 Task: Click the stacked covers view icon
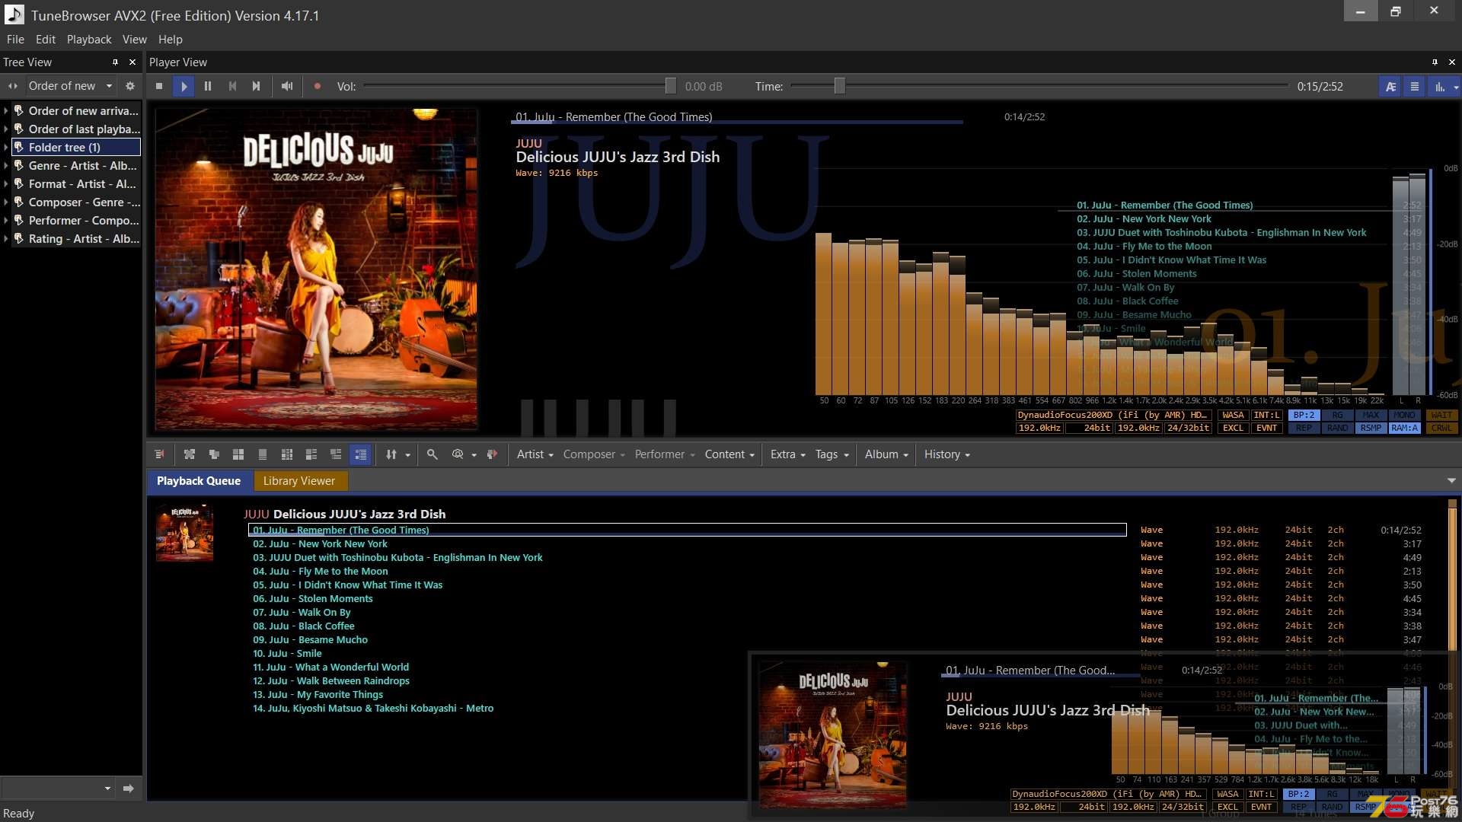[214, 454]
